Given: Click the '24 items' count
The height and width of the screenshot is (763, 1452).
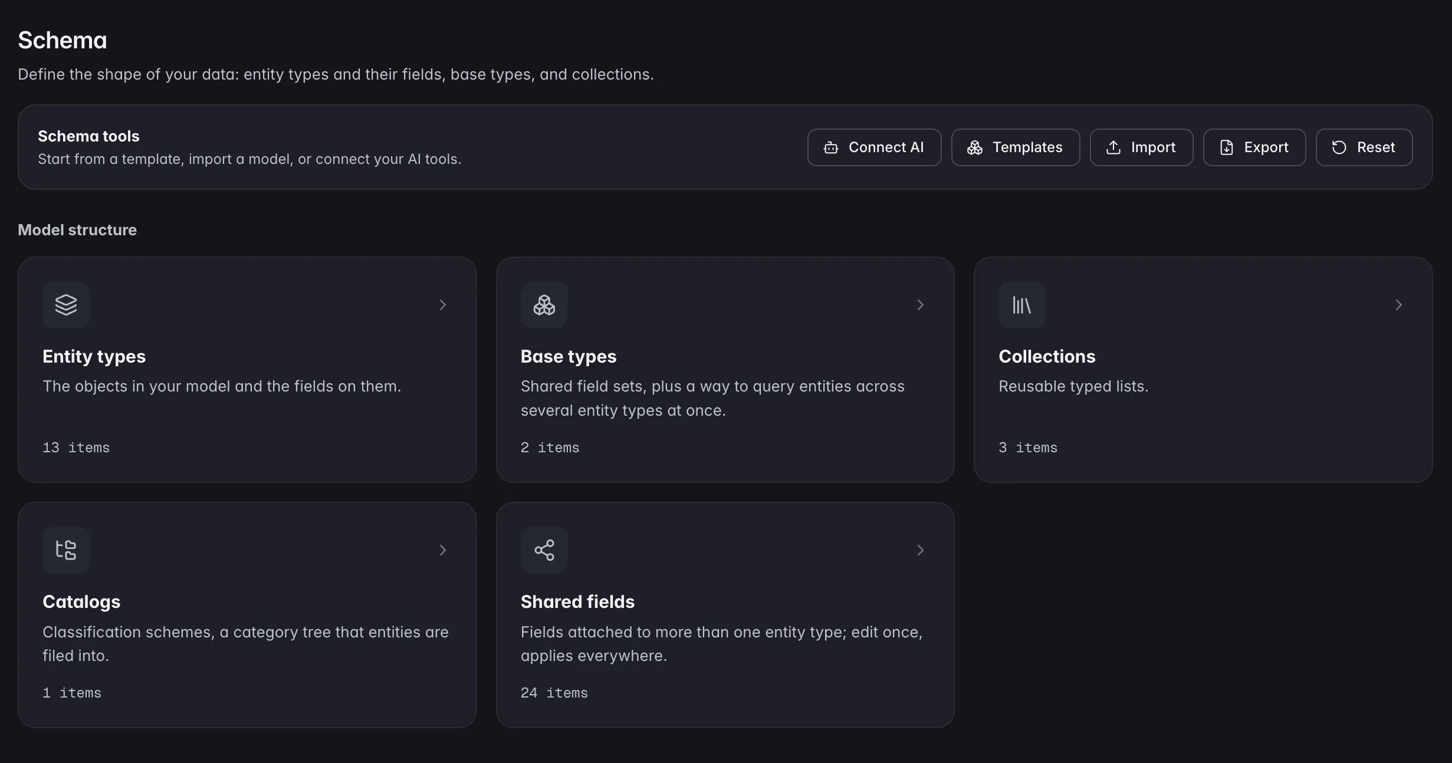Looking at the screenshot, I should coord(554,693).
